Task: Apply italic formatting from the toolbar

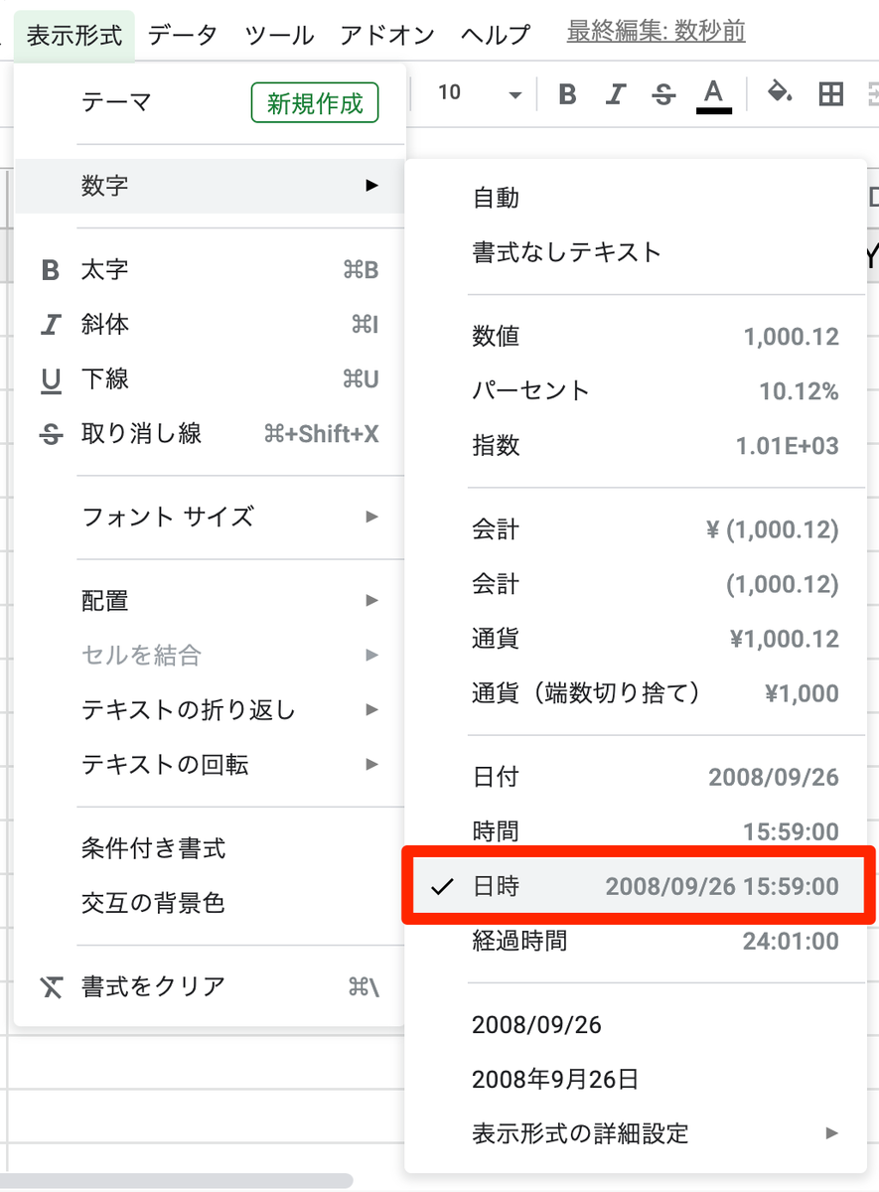Action: tap(616, 92)
